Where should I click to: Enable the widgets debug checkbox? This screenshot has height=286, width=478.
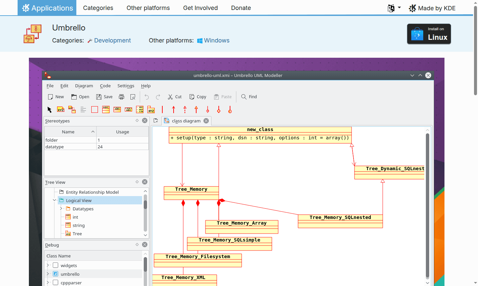(x=56, y=265)
